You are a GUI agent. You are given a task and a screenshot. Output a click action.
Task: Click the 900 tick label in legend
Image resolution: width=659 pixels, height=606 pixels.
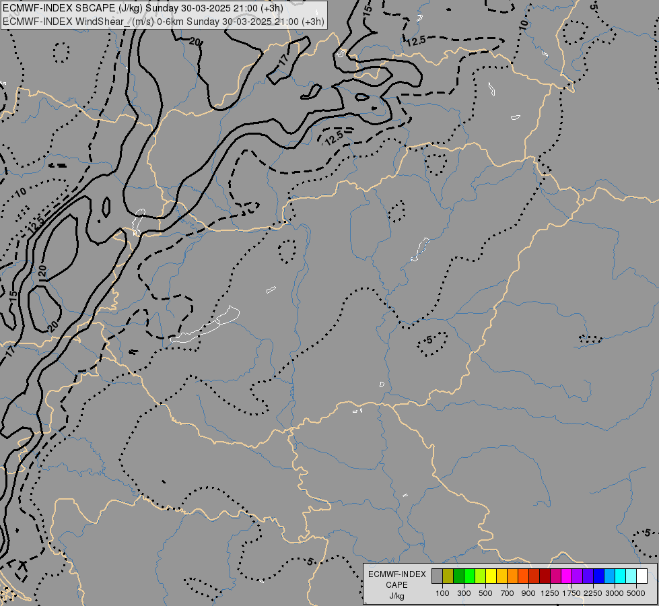click(528, 593)
